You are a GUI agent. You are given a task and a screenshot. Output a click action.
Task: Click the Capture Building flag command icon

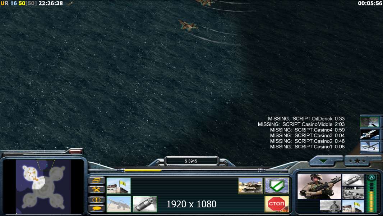click(x=119, y=186)
